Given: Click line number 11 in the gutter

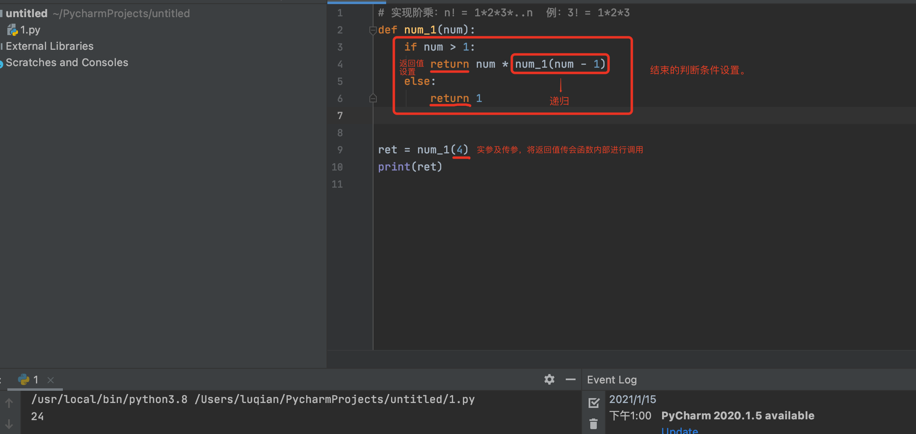Looking at the screenshot, I should tap(337, 184).
